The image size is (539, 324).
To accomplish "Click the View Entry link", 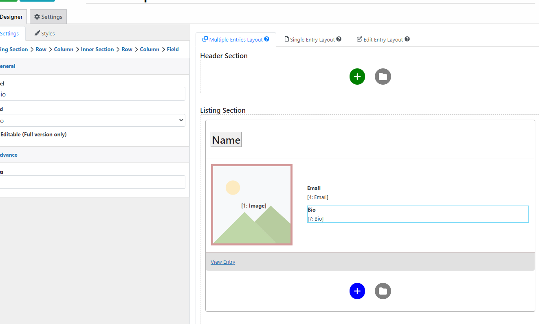I will point(223,262).
